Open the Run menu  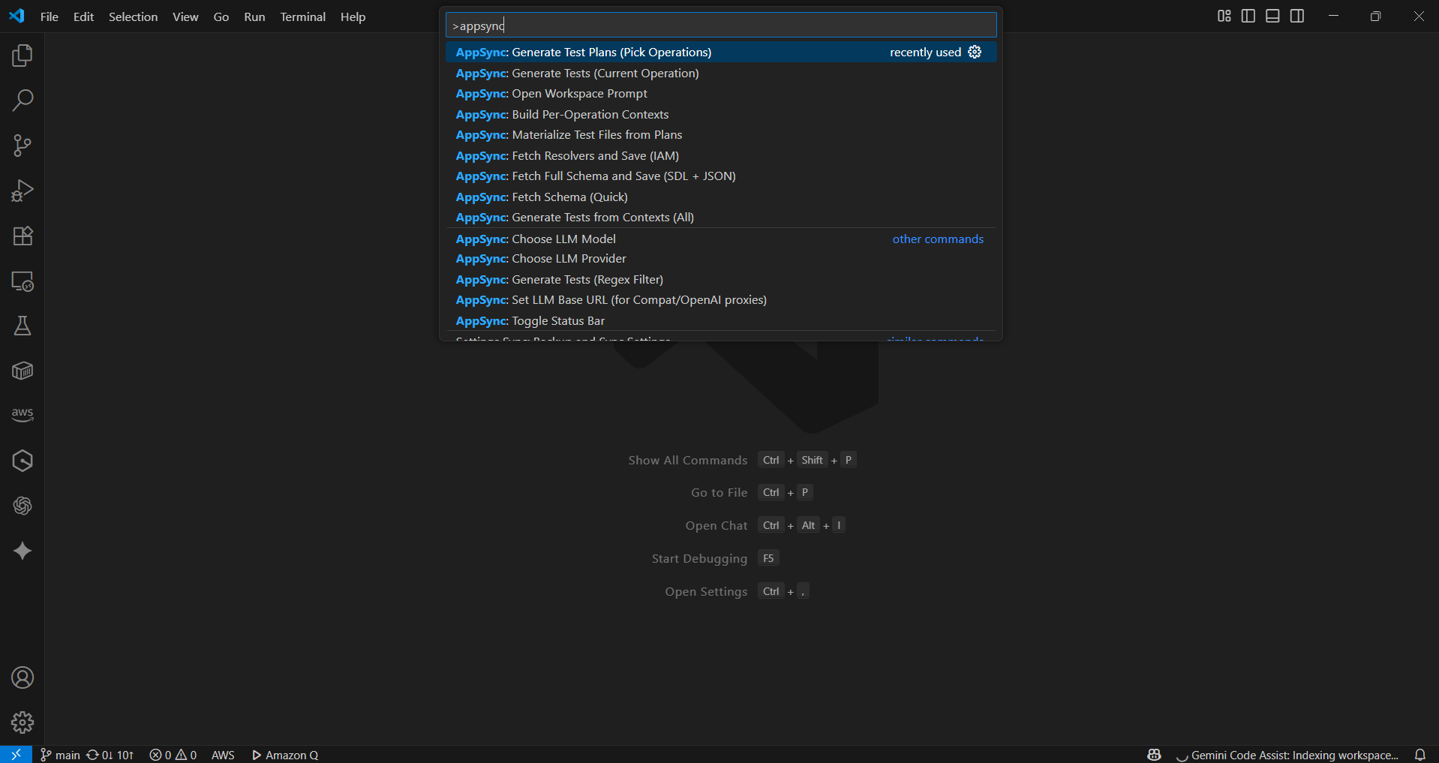click(254, 17)
